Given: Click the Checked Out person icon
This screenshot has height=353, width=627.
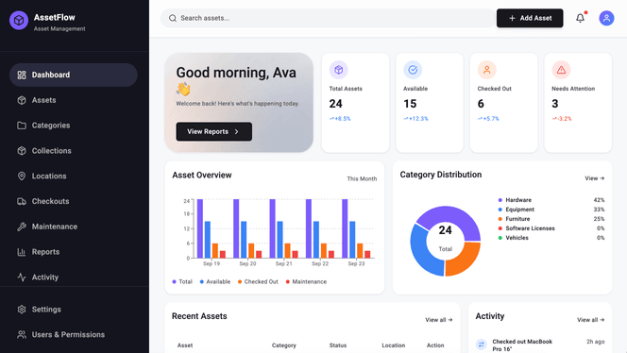Looking at the screenshot, I should (486, 70).
